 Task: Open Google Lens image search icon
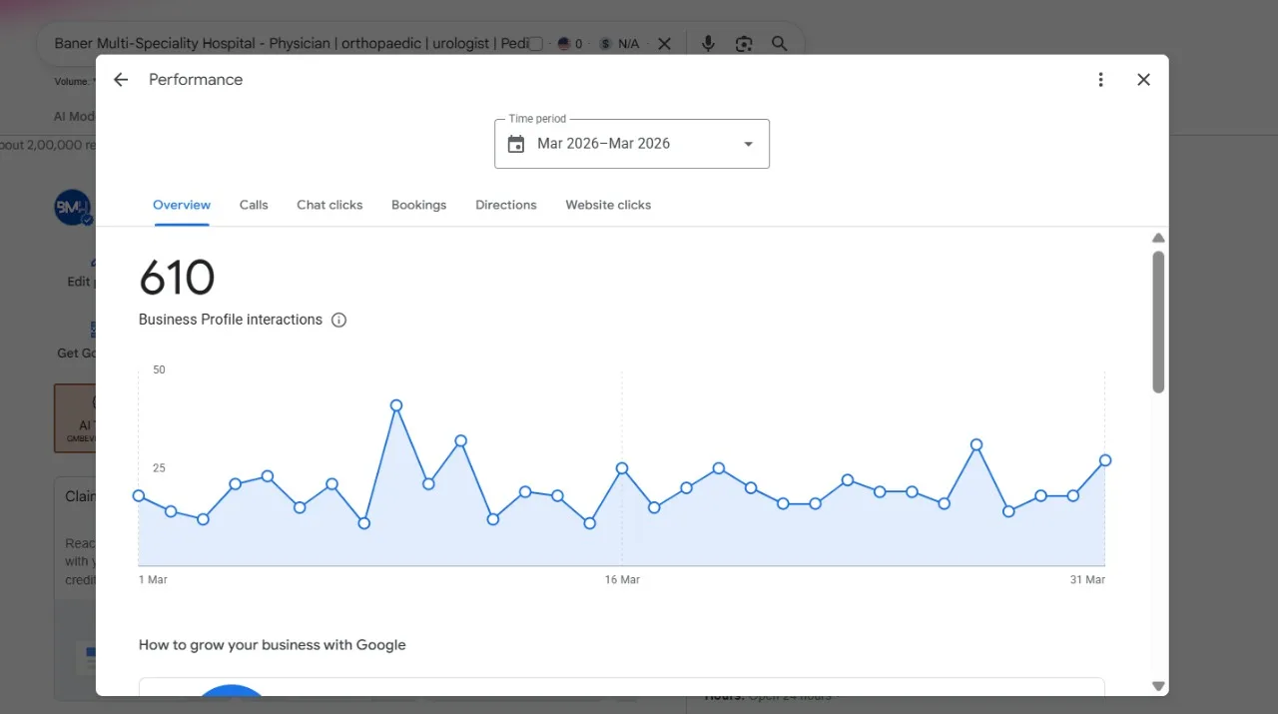click(x=744, y=44)
